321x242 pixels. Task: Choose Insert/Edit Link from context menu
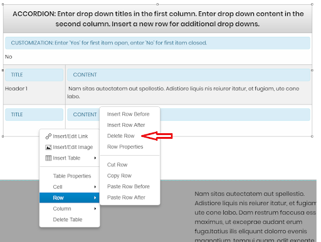click(x=70, y=136)
